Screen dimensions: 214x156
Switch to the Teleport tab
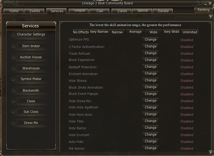[79, 11]
